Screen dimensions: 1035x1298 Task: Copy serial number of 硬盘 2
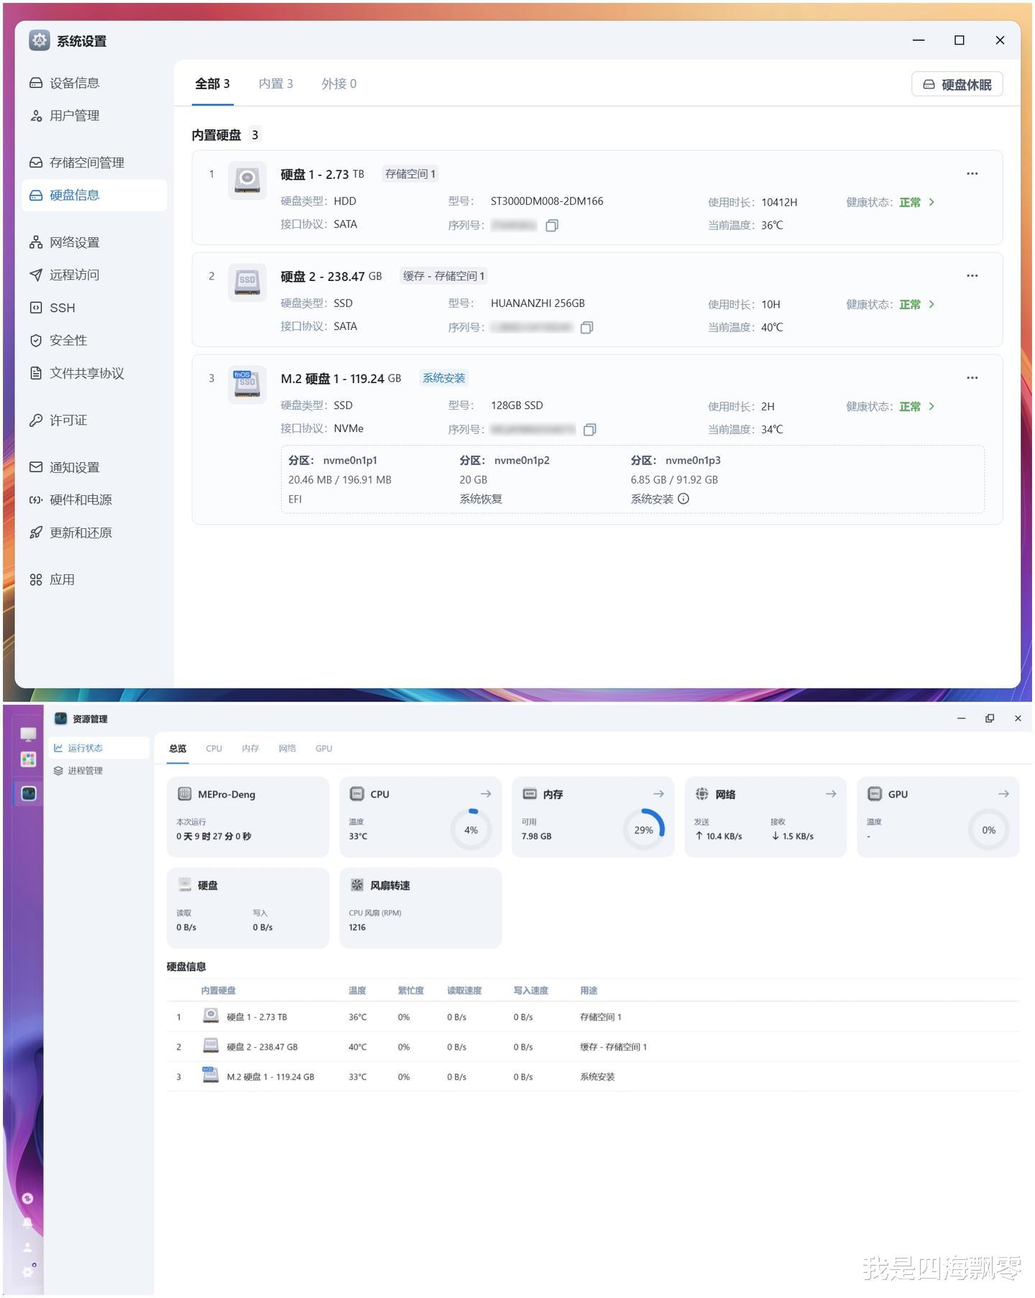586,328
